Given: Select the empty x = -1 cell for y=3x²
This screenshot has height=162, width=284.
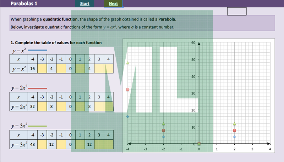Looking at the screenshot, I should coord(61,144).
